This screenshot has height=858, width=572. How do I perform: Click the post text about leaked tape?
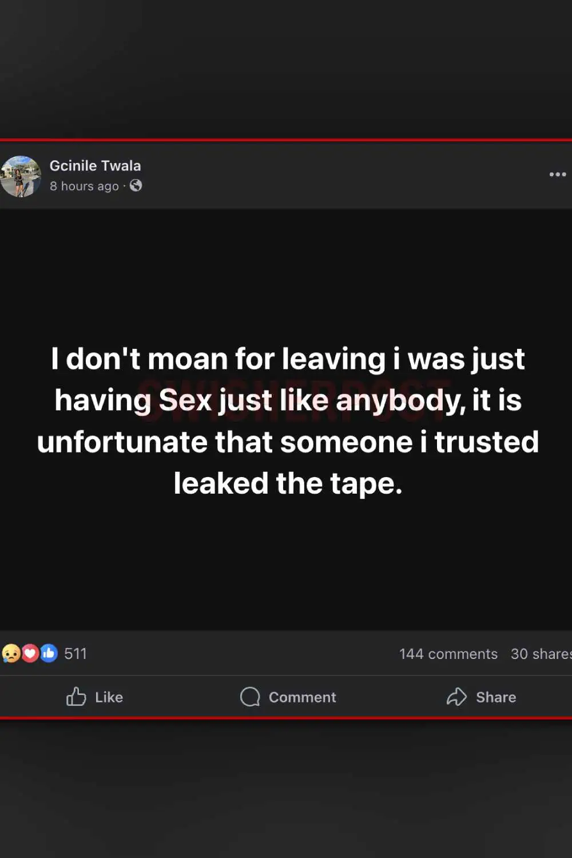[x=288, y=420]
